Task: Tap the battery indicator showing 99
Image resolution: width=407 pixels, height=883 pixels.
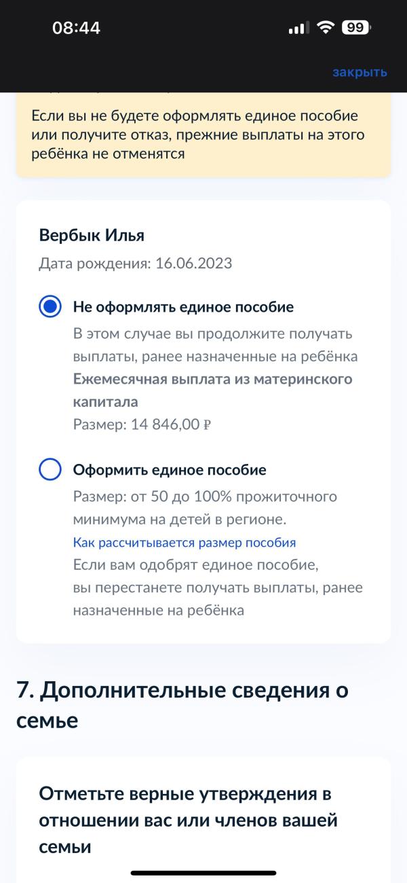Action: (357, 28)
